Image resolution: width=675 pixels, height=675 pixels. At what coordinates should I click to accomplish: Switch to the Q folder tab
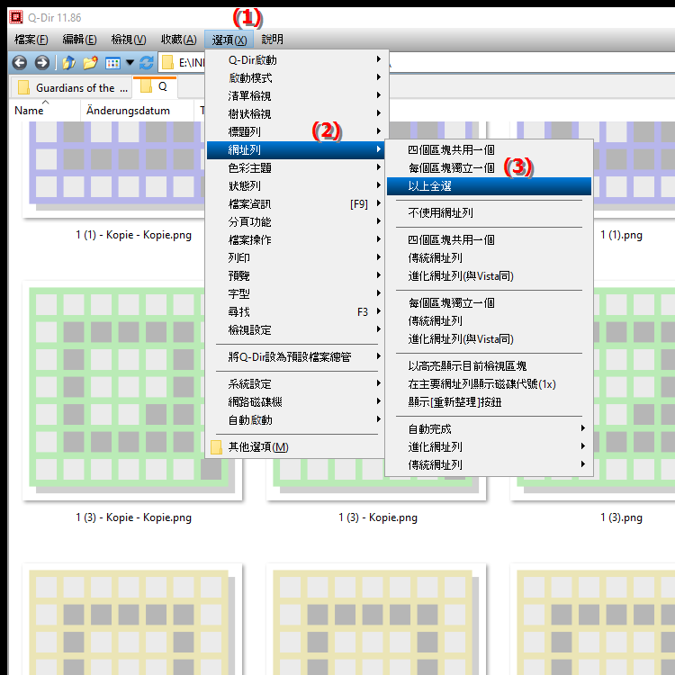pyautogui.click(x=155, y=87)
